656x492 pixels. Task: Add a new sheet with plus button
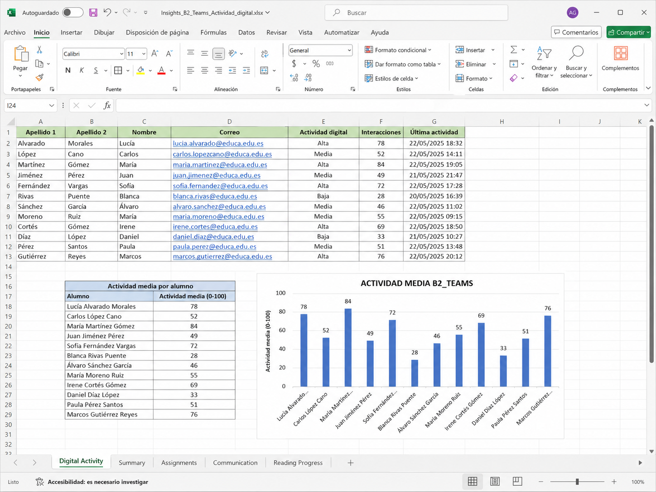click(350, 463)
